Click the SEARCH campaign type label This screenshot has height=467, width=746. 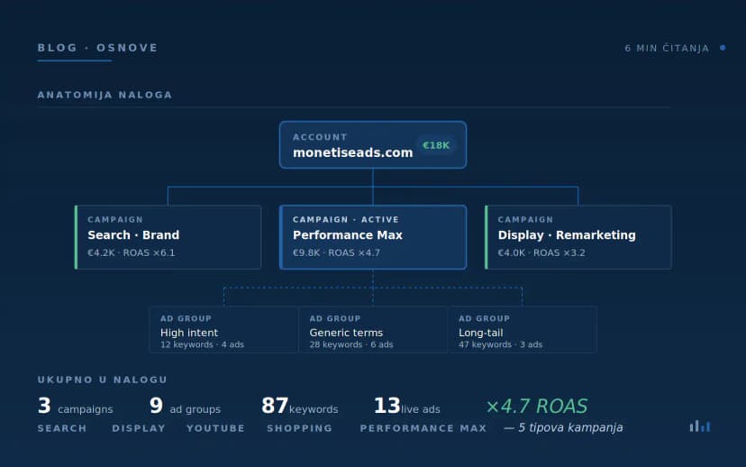(62, 428)
